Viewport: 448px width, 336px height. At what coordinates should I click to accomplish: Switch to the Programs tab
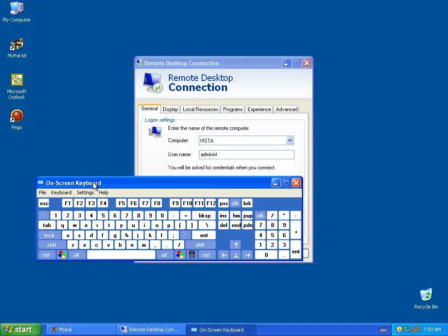click(233, 109)
